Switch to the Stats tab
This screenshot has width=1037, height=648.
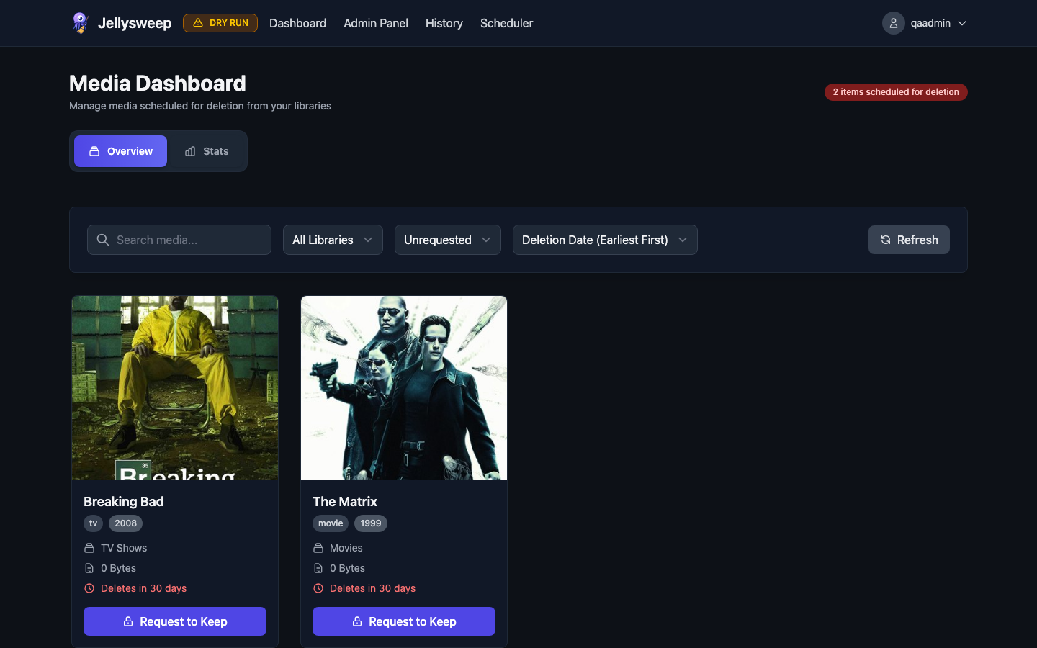click(207, 151)
